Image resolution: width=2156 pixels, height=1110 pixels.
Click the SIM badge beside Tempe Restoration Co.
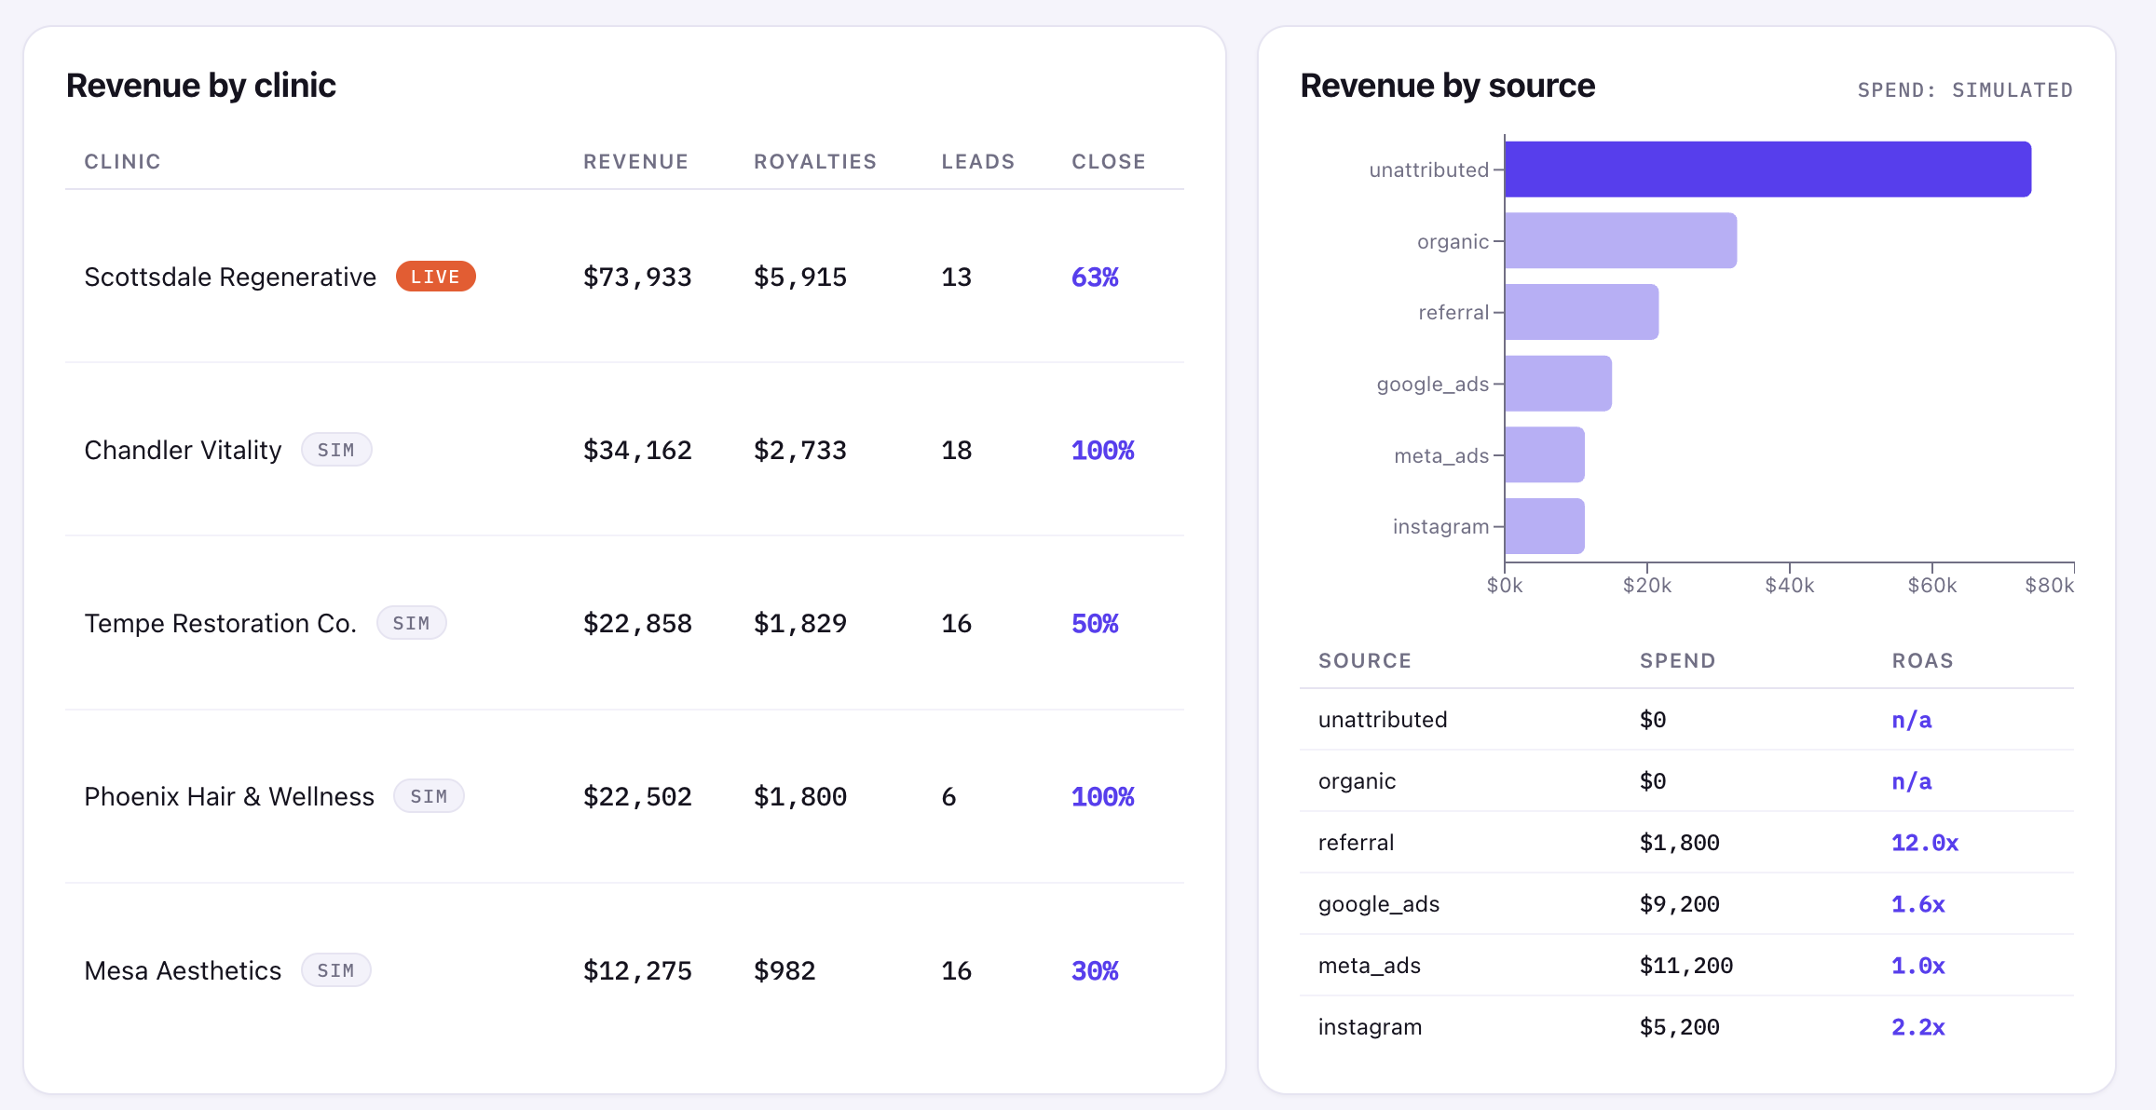point(411,623)
